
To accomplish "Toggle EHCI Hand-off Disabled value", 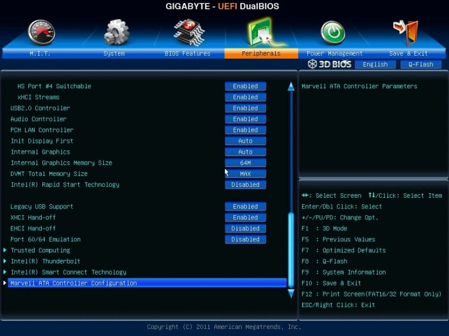I will click(x=246, y=228).
